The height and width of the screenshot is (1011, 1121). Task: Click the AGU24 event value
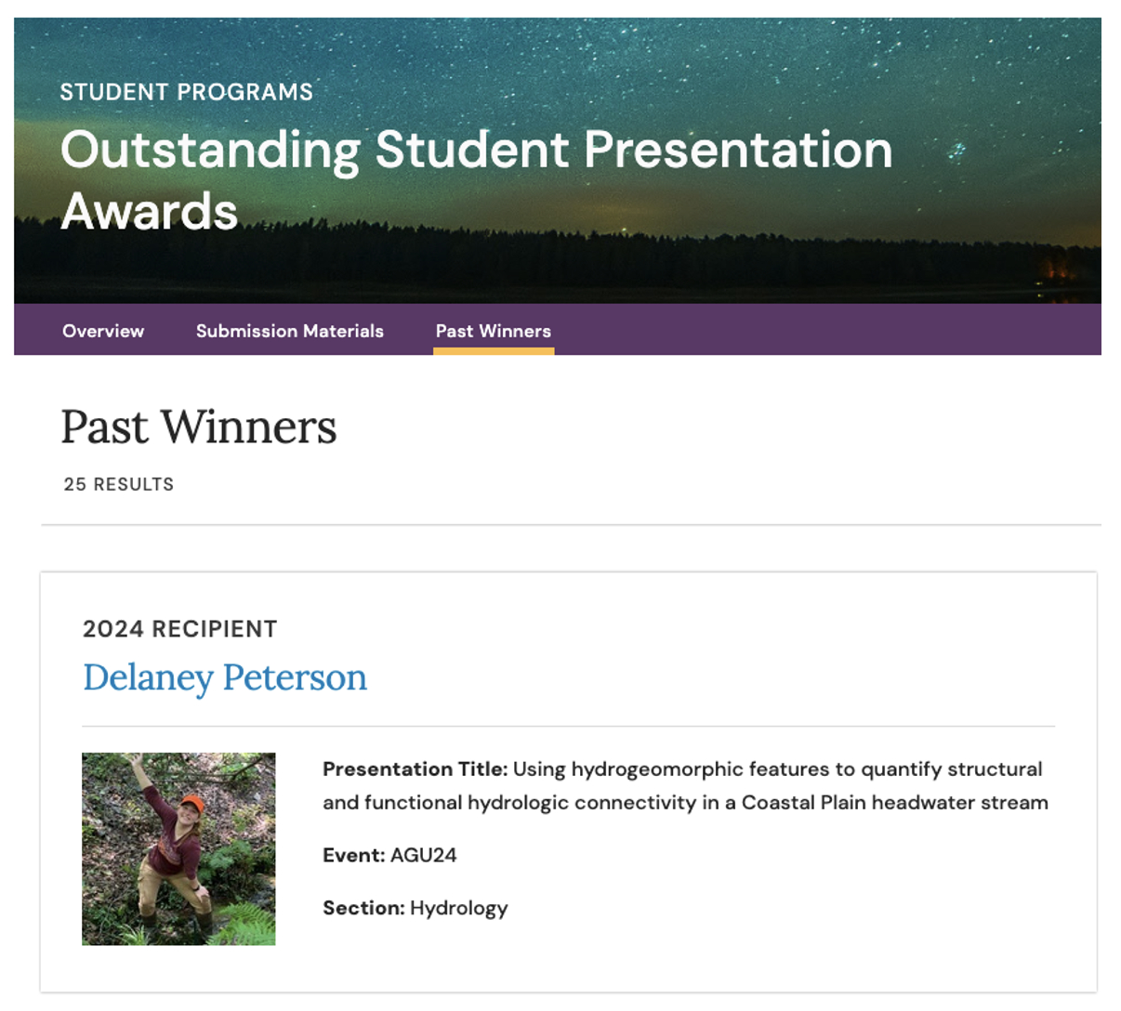coord(424,855)
